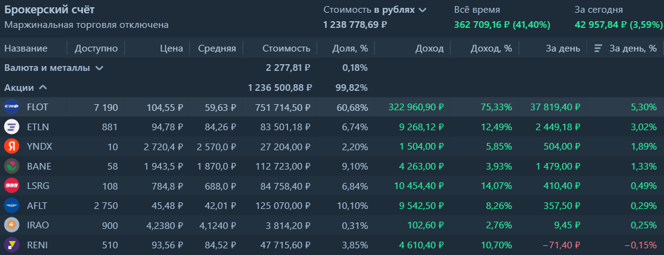Click the AFLT Aeroflot logo icon

click(x=12, y=205)
